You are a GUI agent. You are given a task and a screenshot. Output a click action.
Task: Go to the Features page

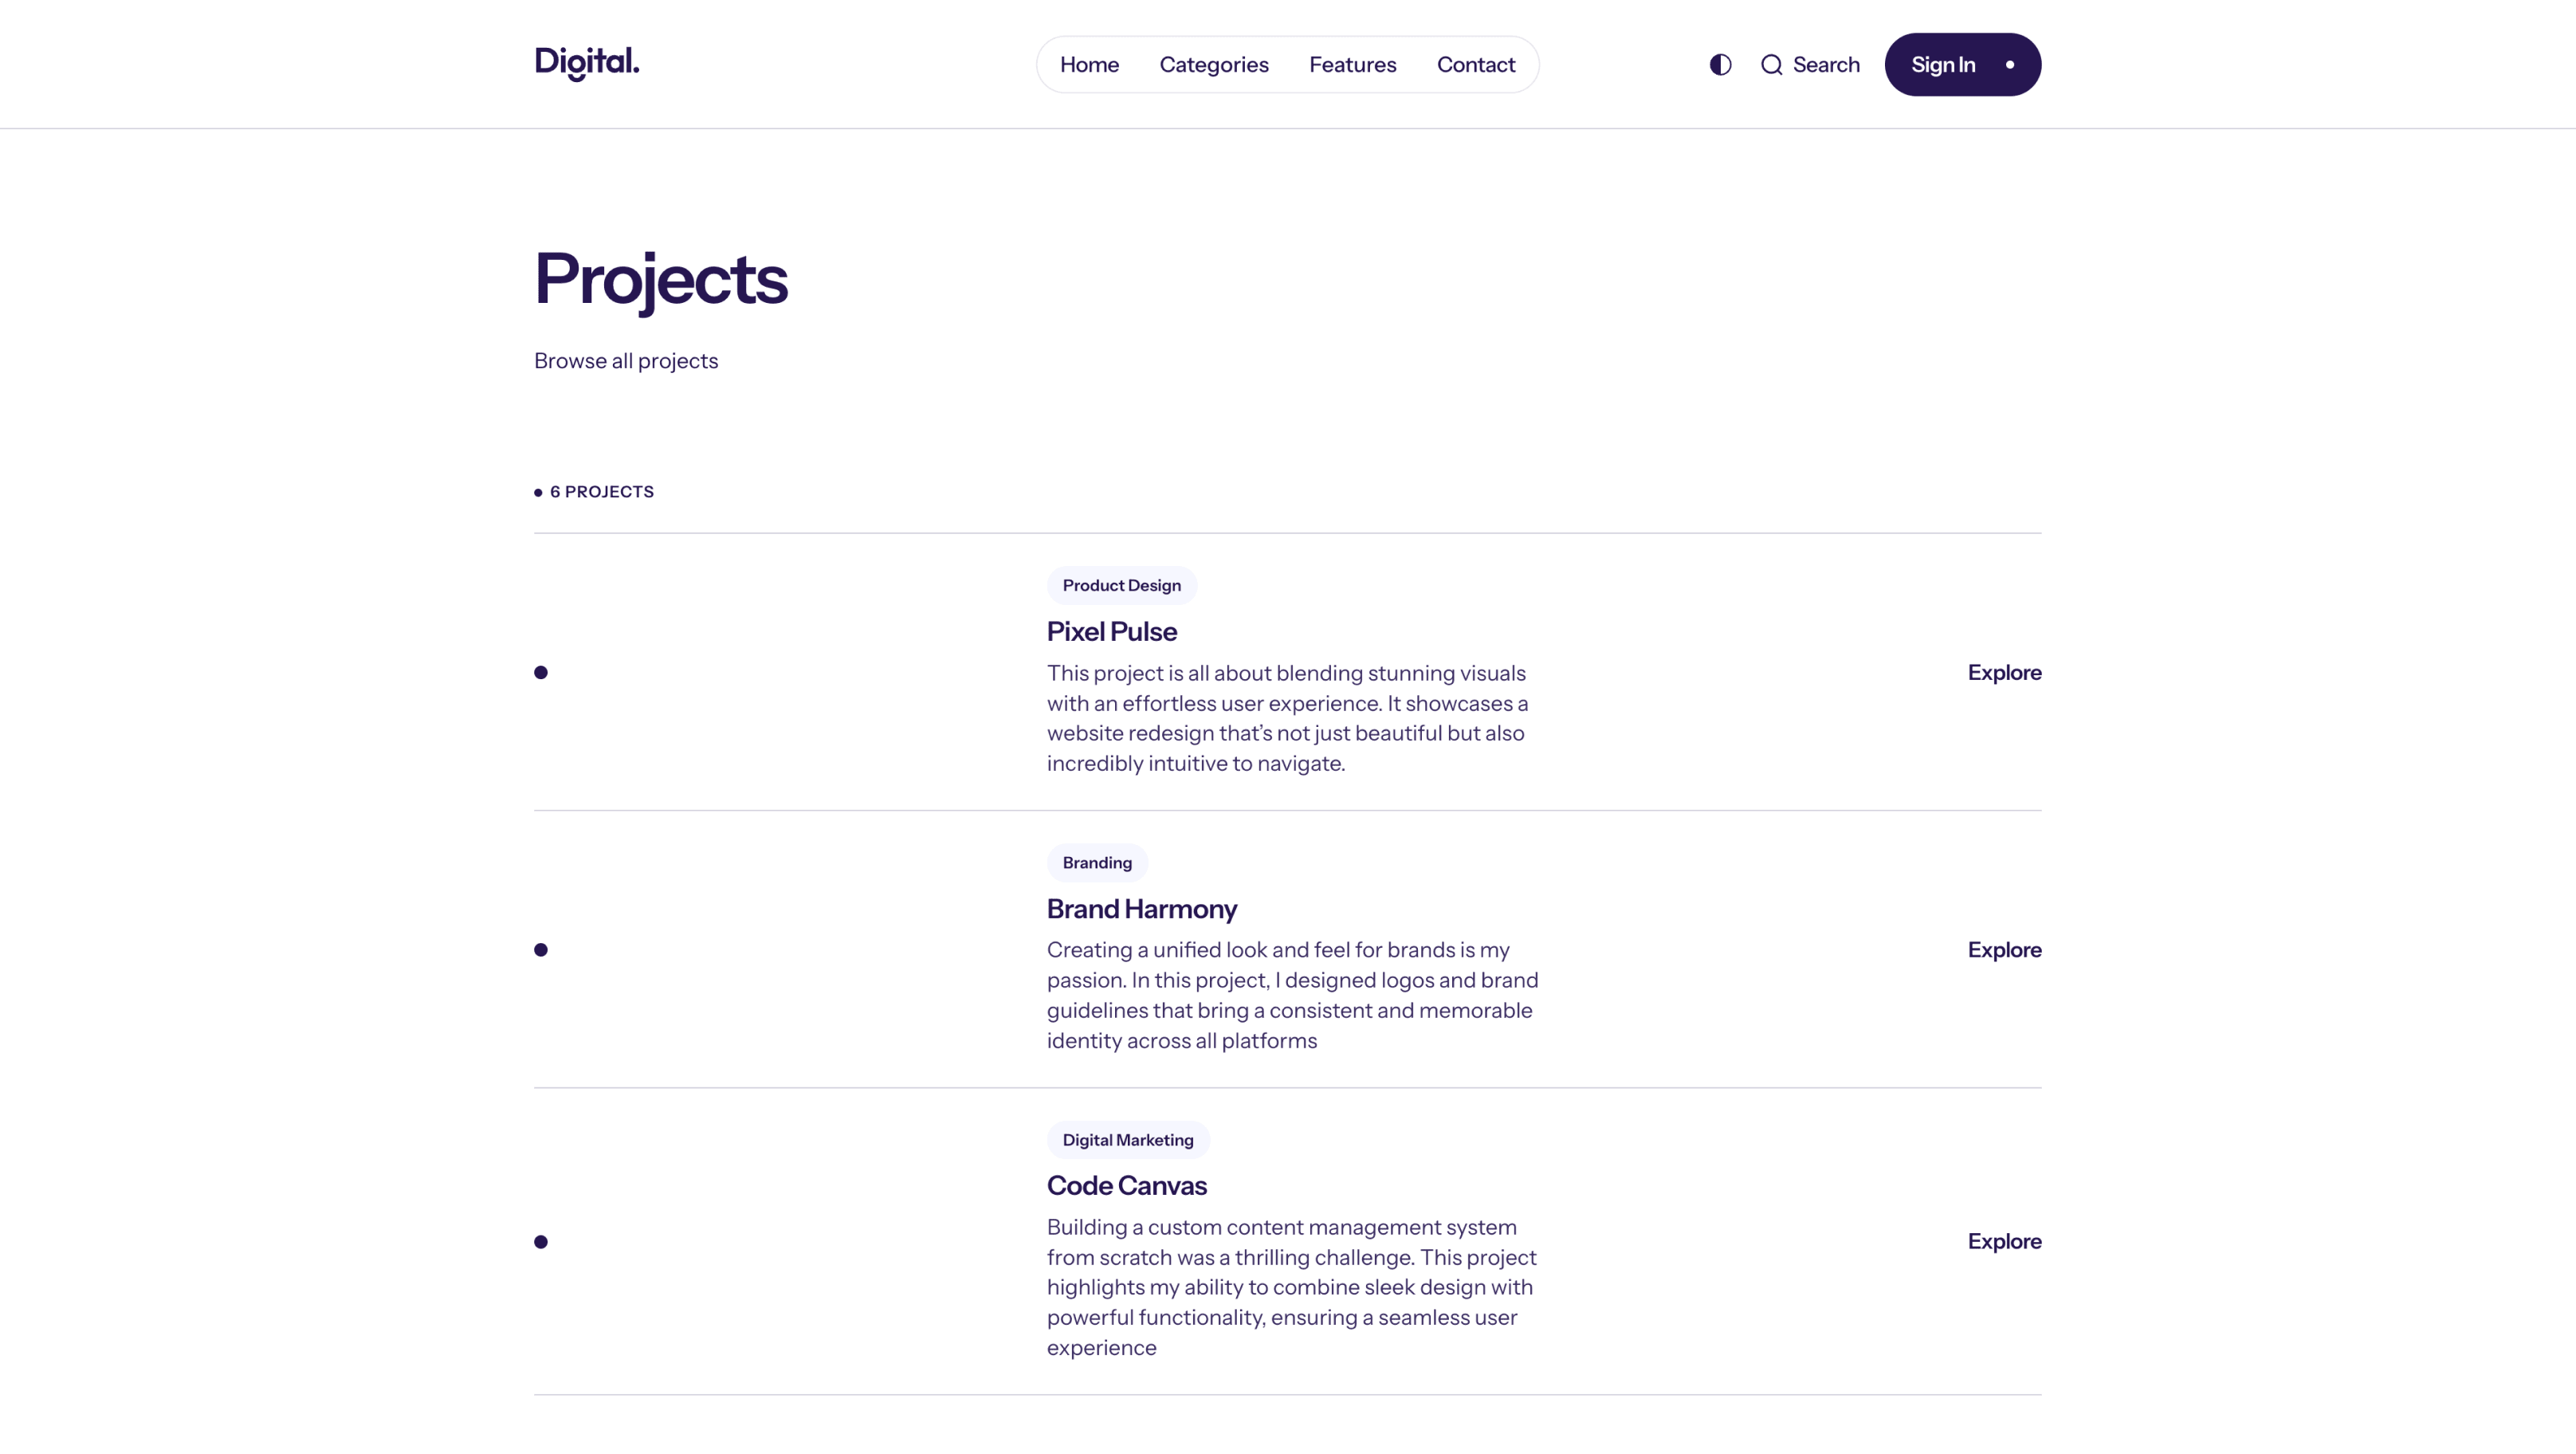tap(1352, 65)
